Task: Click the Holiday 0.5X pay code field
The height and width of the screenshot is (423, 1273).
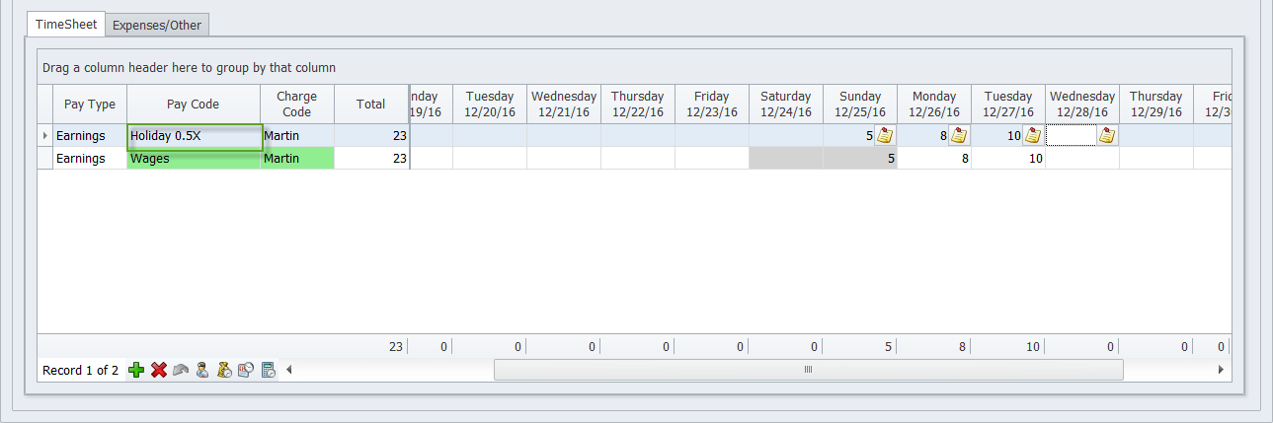Action: 194,136
